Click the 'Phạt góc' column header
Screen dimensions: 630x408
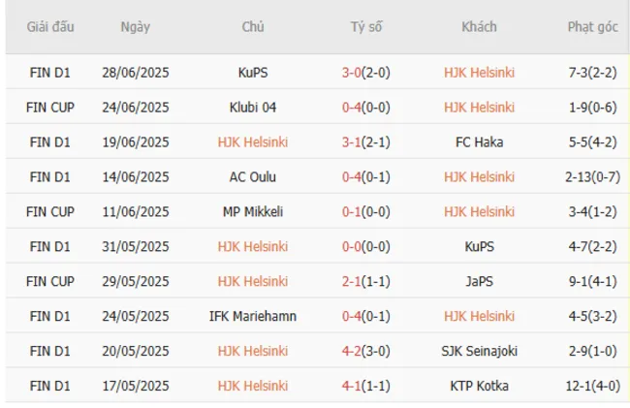coord(592,27)
